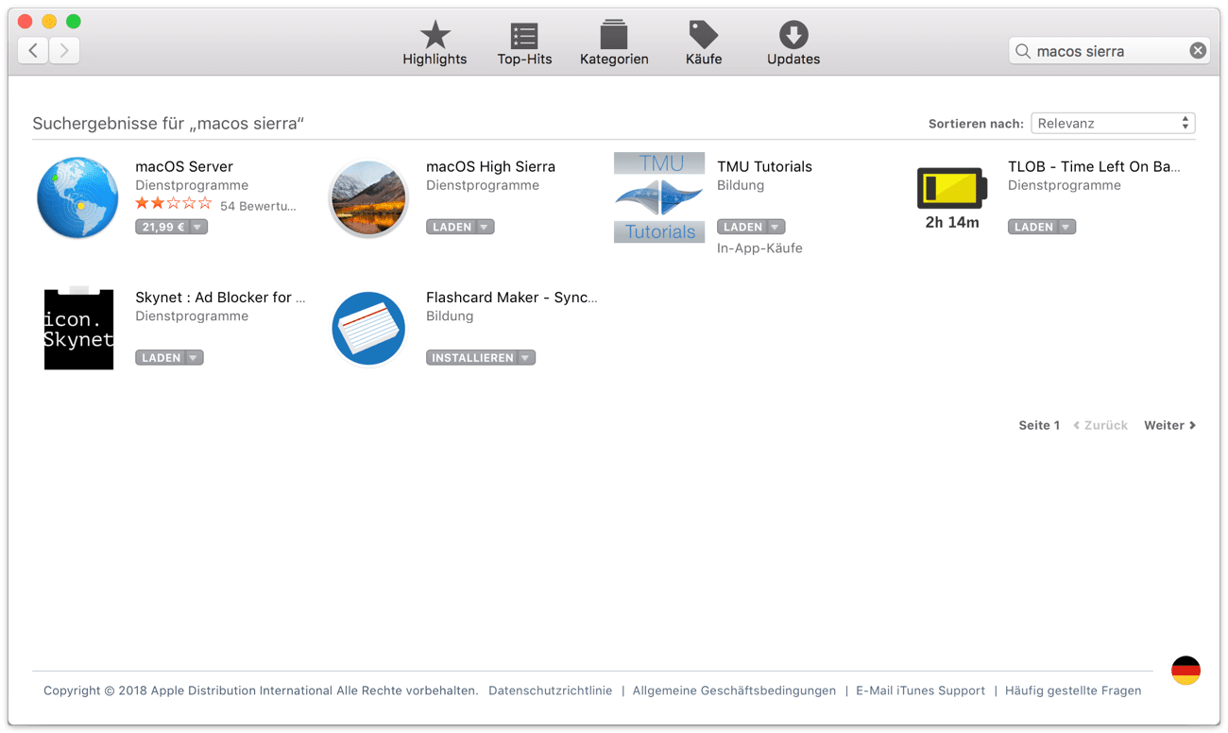
Task: Expand LADEN arrow for Skynet Ad Blocker
Action: [x=194, y=358]
